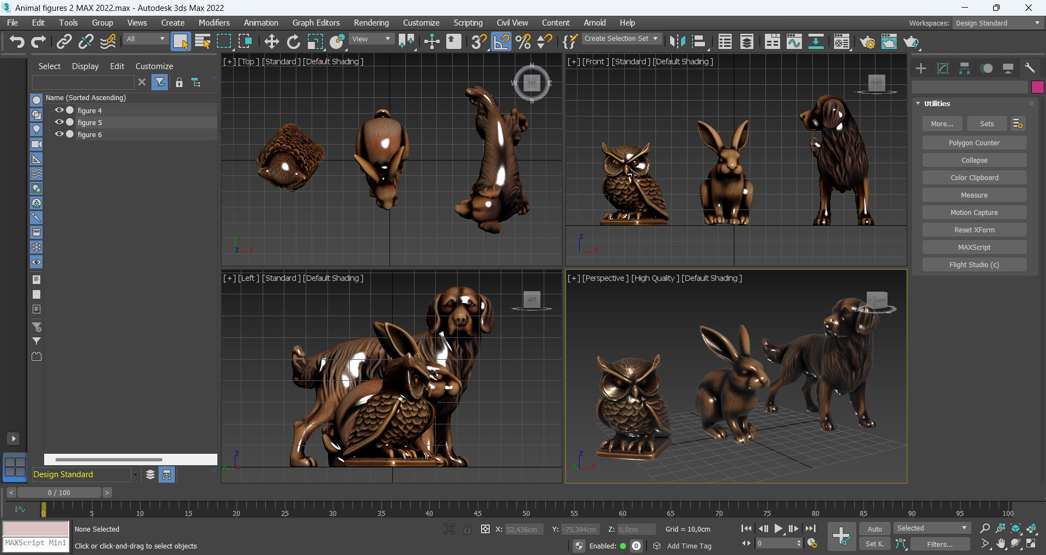1046x555 pixels.
Task: Collapse the Utilities rollout
Action: [x=918, y=103]
